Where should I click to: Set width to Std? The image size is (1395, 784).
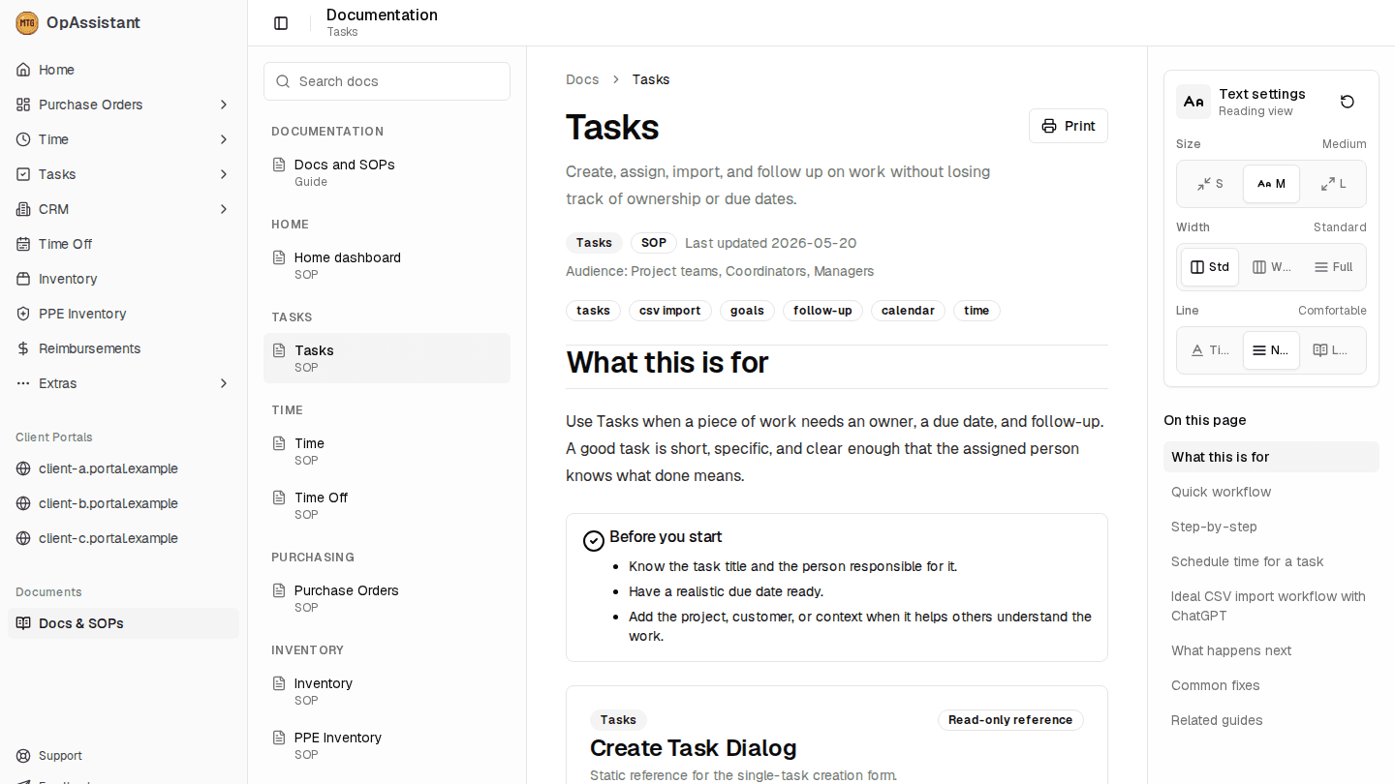click(x=1210, y=267)
